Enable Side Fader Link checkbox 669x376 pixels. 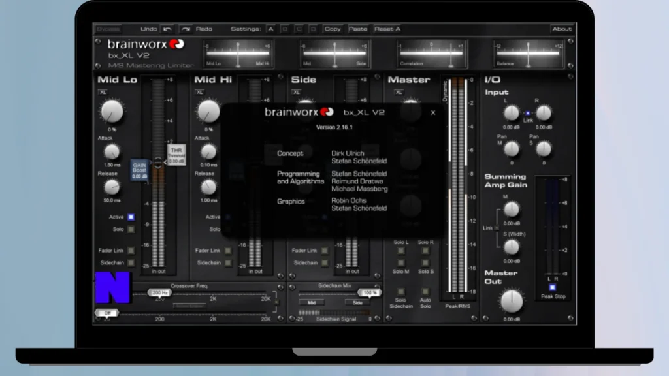tap(325, 251)
